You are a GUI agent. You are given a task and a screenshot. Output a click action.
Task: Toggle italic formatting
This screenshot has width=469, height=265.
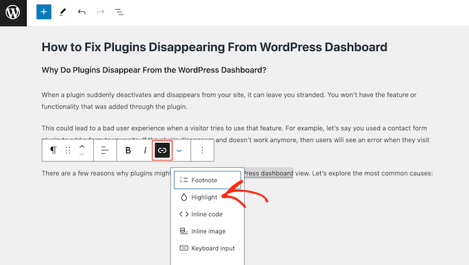145,150
